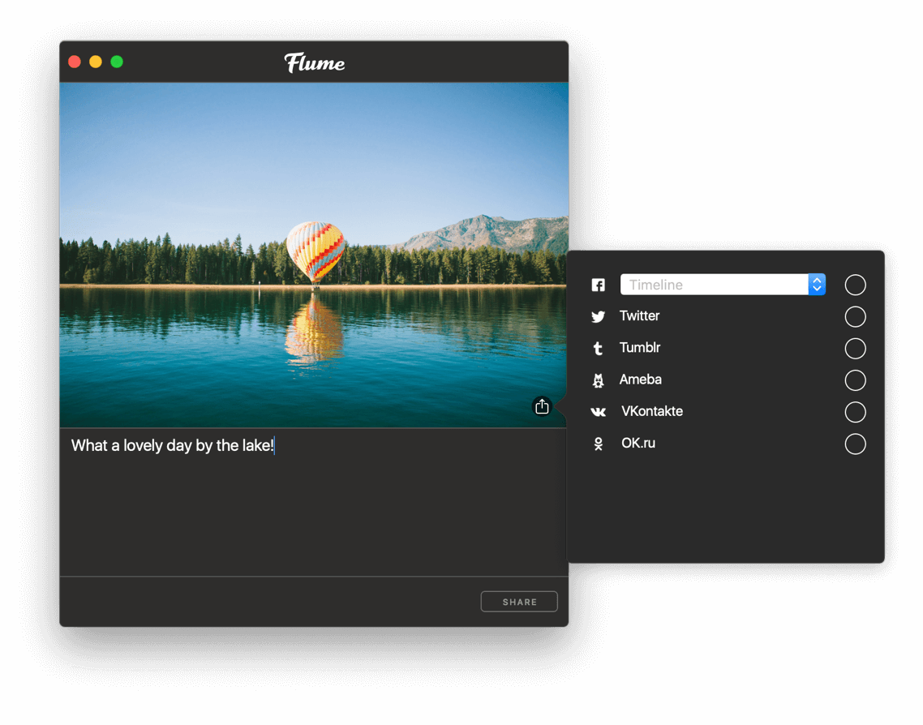Click the Ameba icon
Image resolution: width=923 pixels, height=725 pixels.
[598, 380]
